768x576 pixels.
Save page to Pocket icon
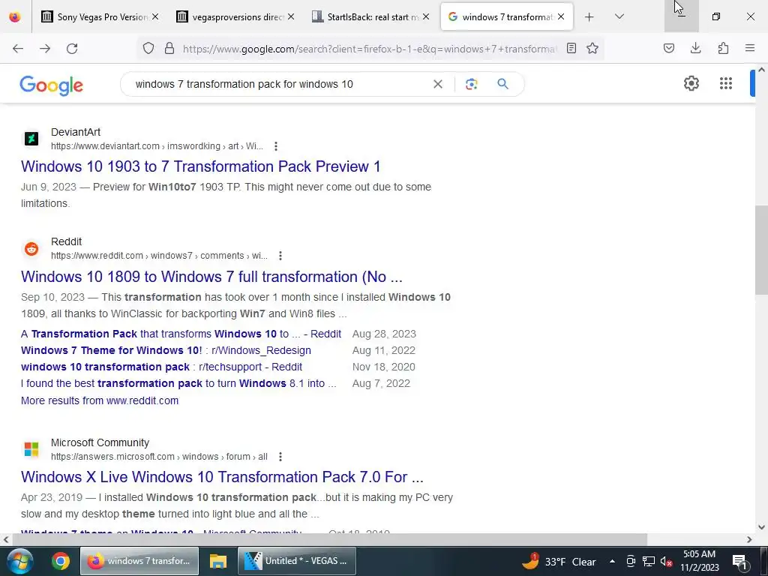(x=669, y=48)
